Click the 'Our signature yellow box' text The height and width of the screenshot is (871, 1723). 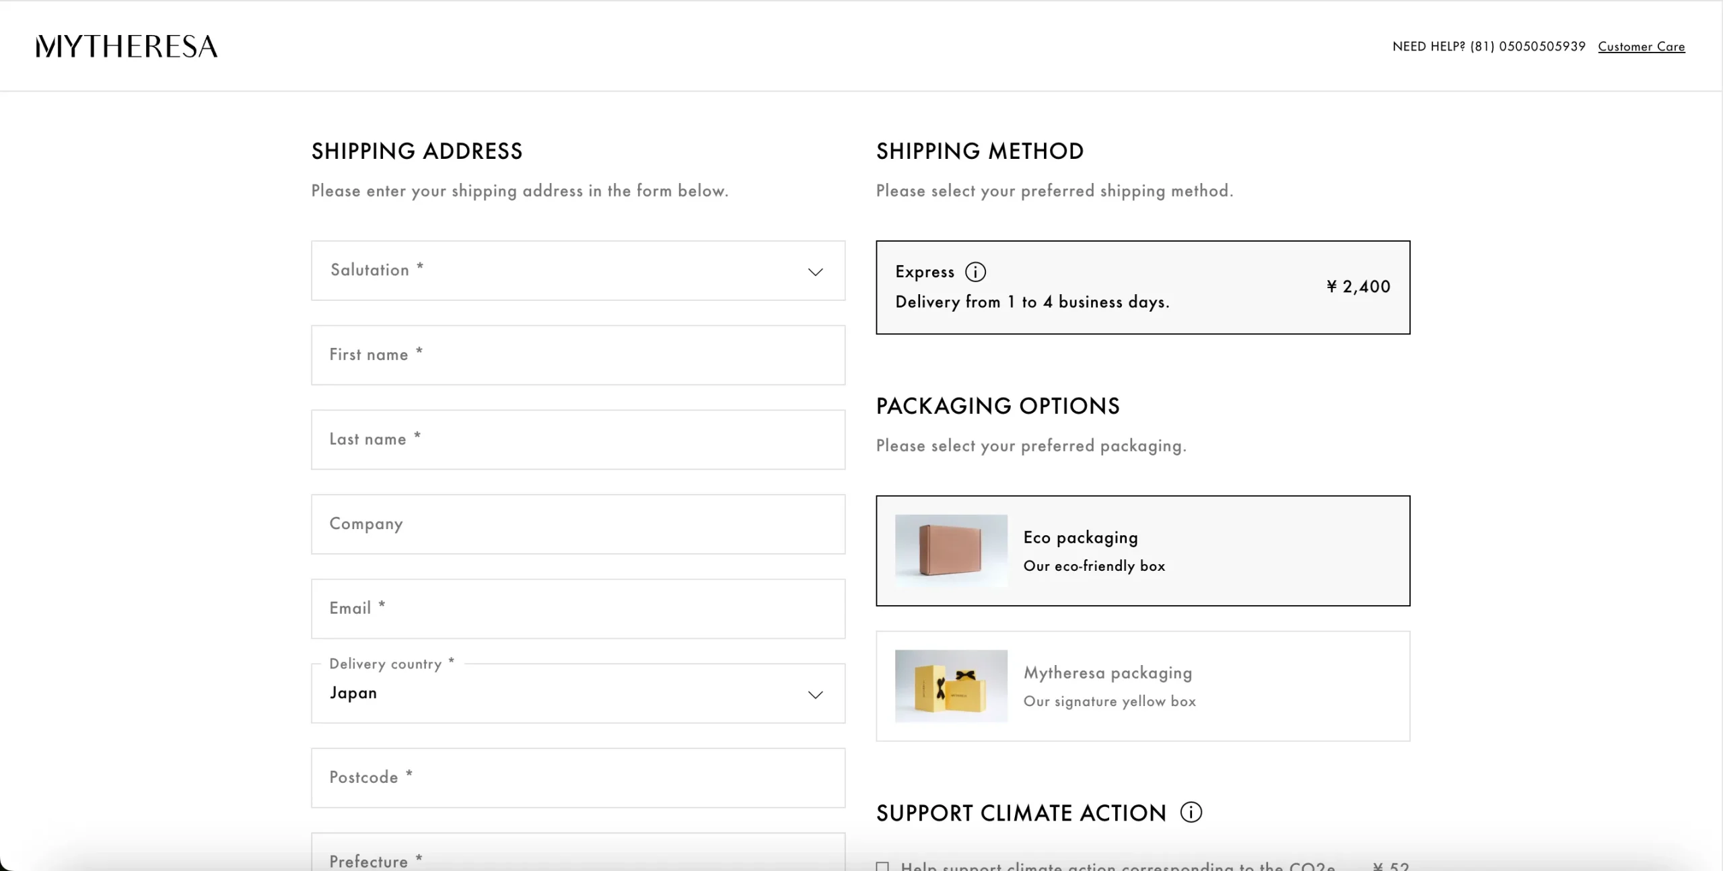click(x=1110, y=701)
